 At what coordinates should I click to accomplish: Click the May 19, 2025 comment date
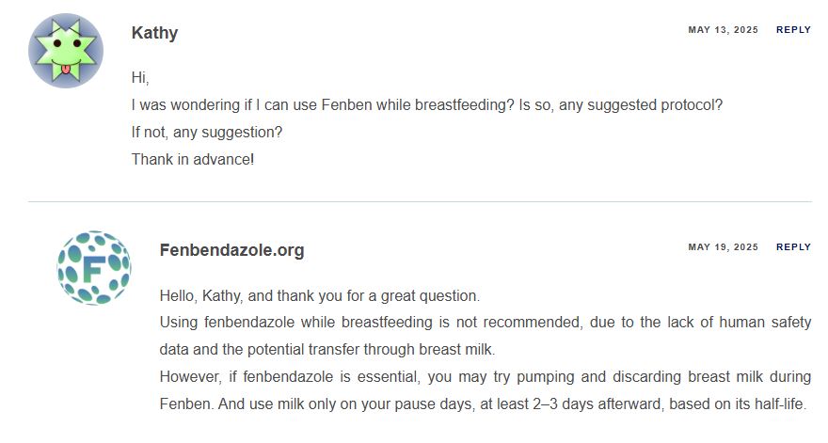pyautogui.click(x=723, y=247)
